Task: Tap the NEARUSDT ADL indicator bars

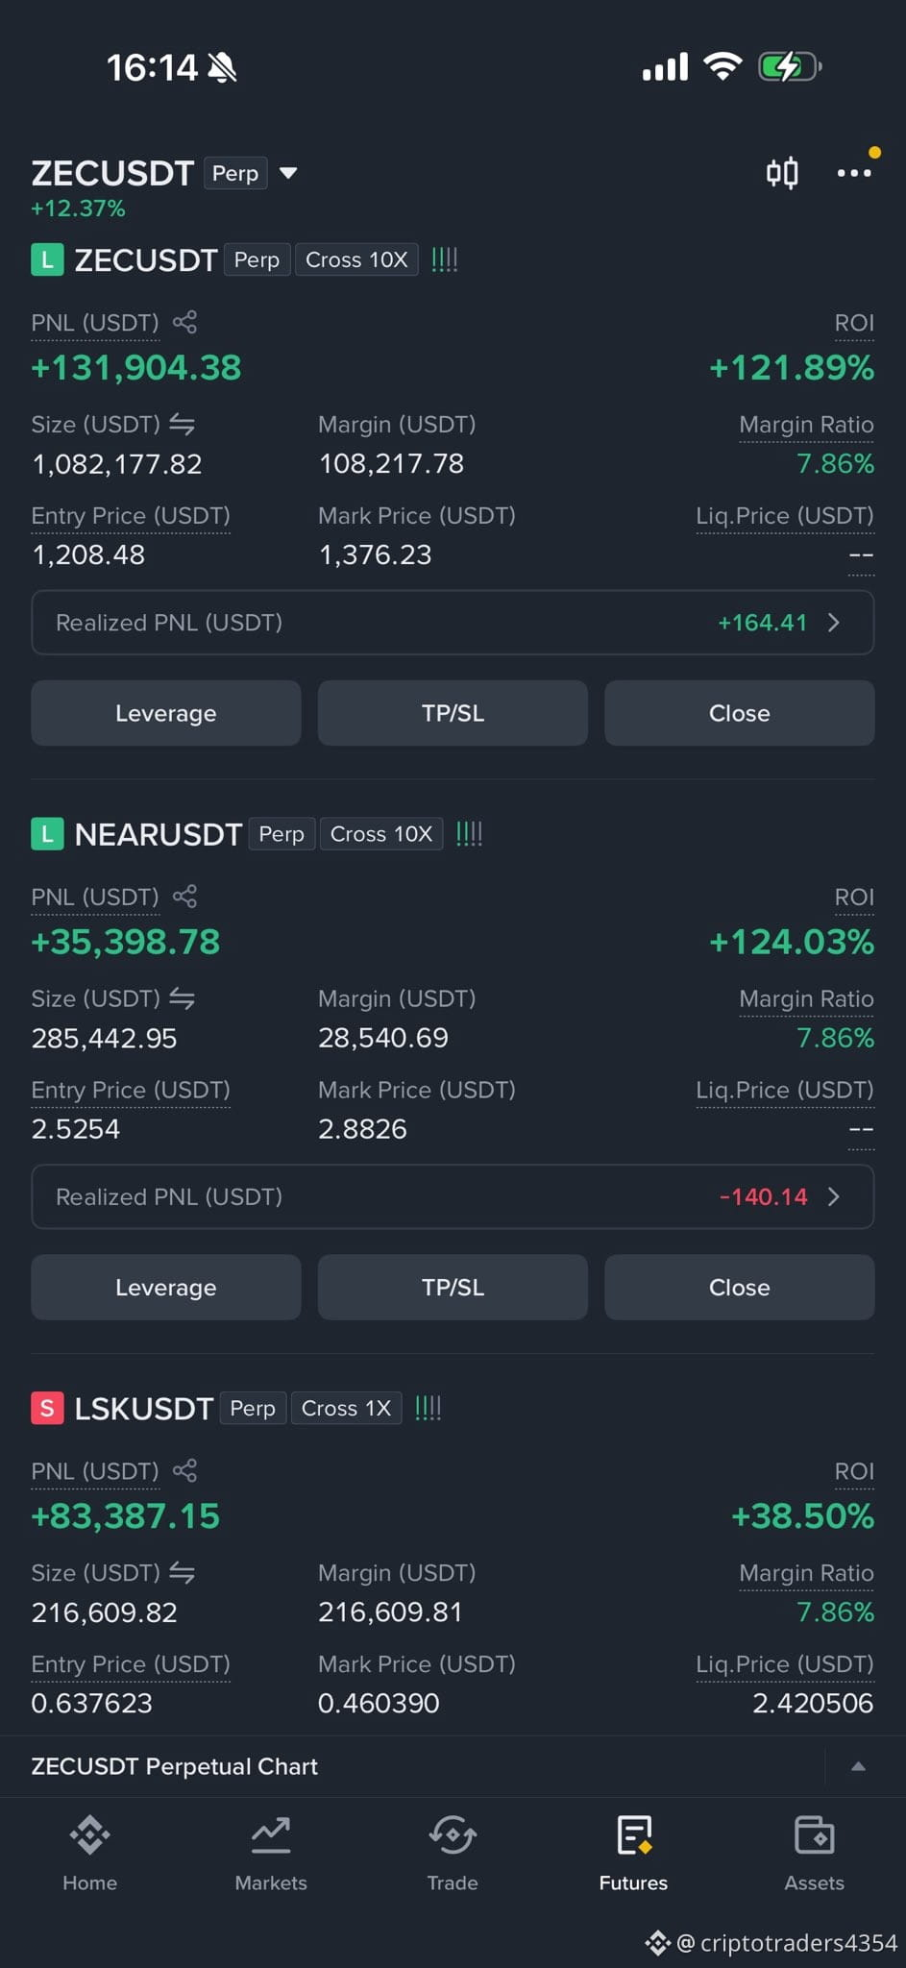Action: [469, 833]
